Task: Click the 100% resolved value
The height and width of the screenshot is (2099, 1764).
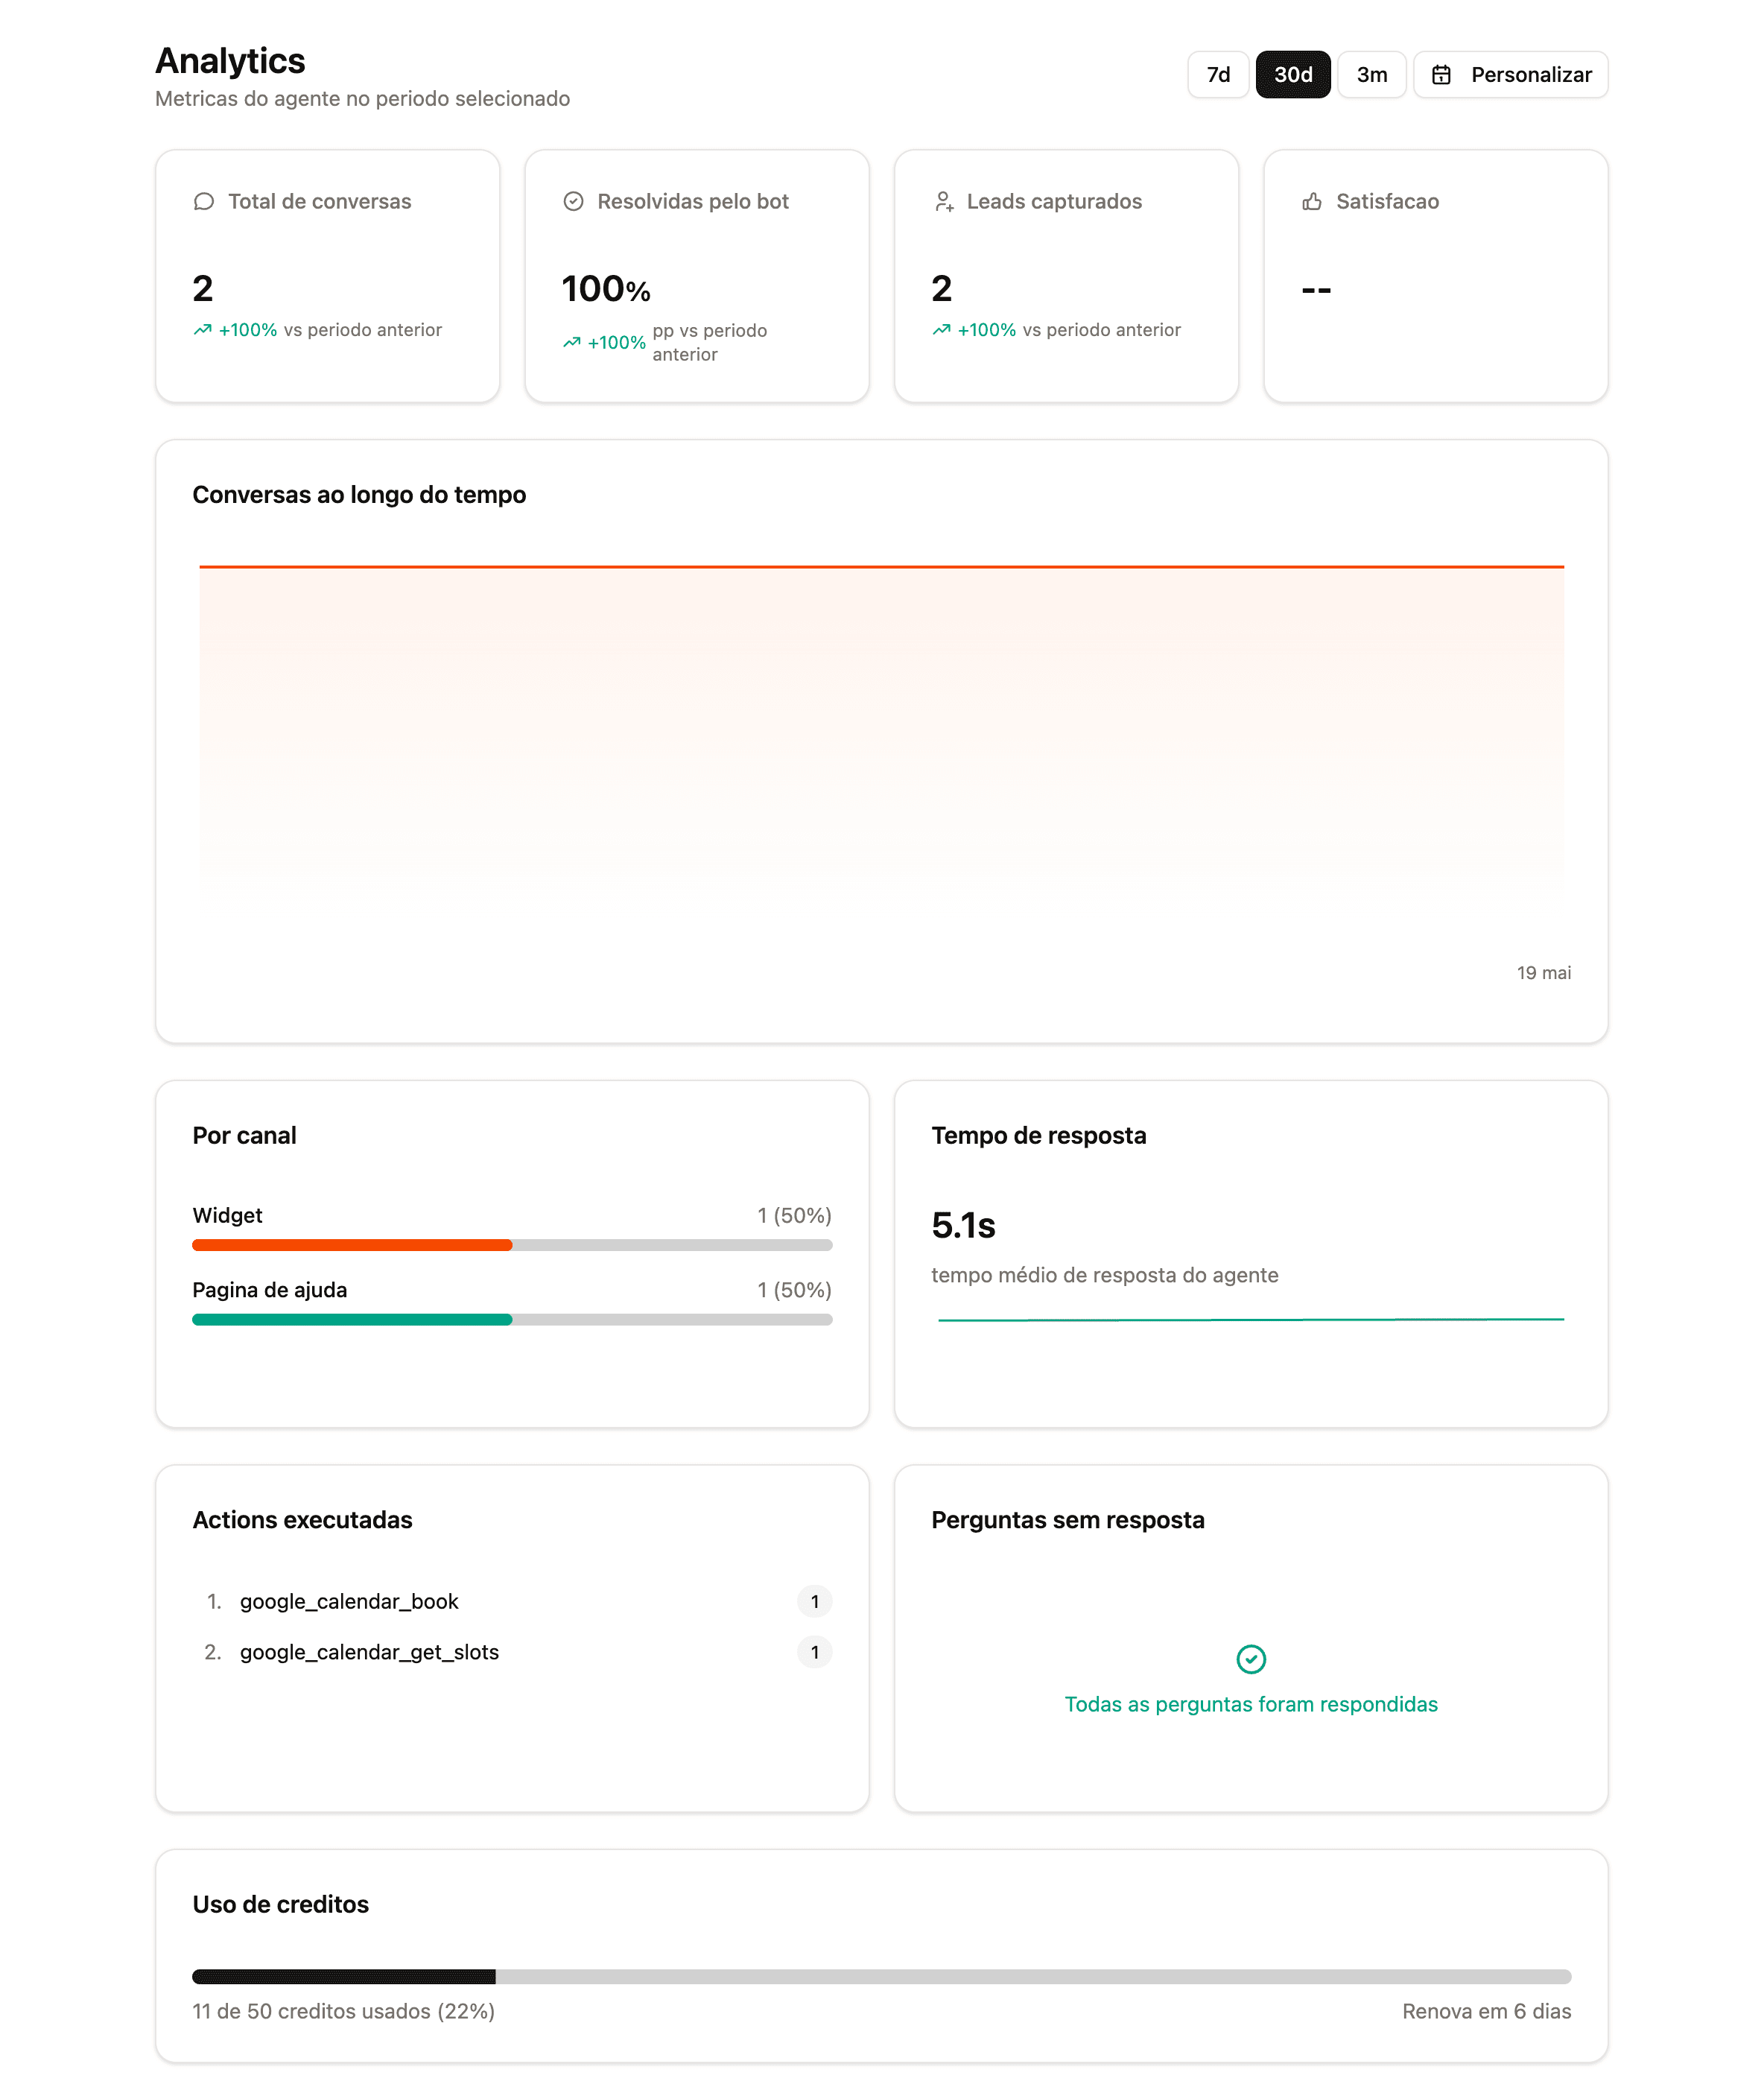Action: 606,290
